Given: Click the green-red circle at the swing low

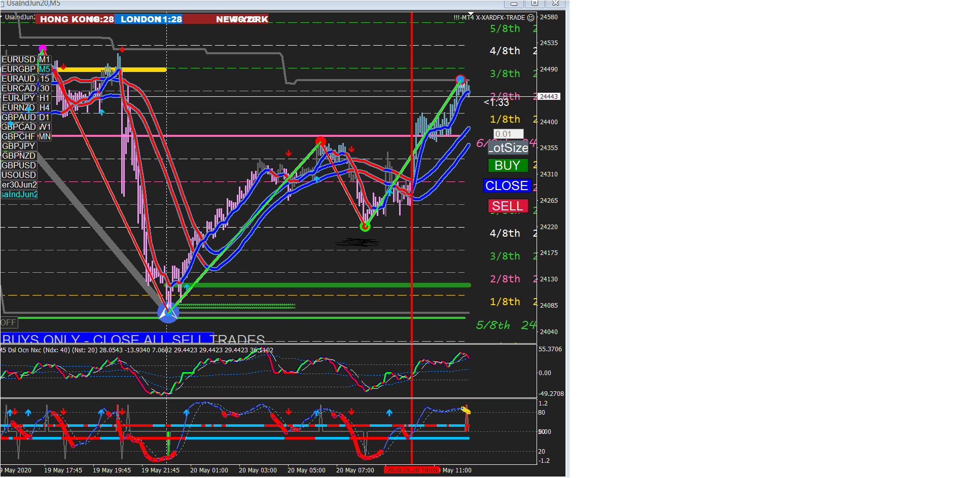Looking at the screenshot, I should (365, 227).
